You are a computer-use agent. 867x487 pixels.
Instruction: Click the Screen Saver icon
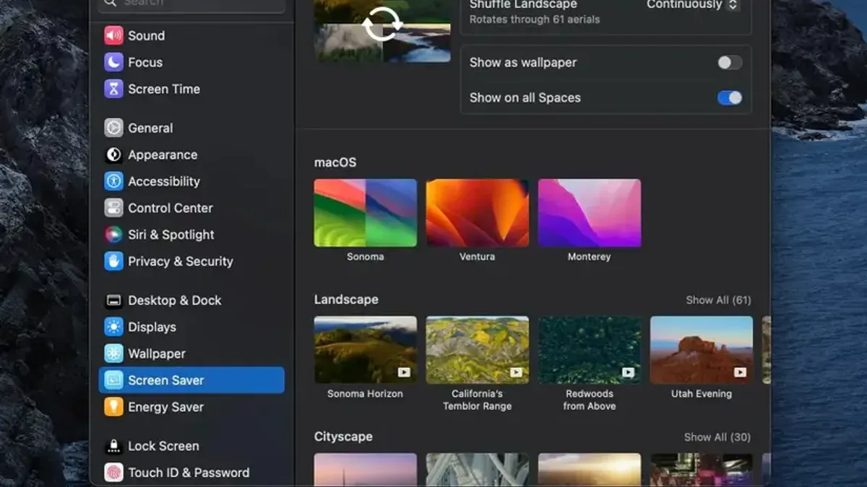(x=113, y=380)
